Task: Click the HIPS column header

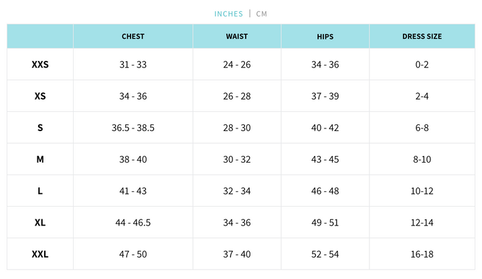Action: [x=325, y=36]
